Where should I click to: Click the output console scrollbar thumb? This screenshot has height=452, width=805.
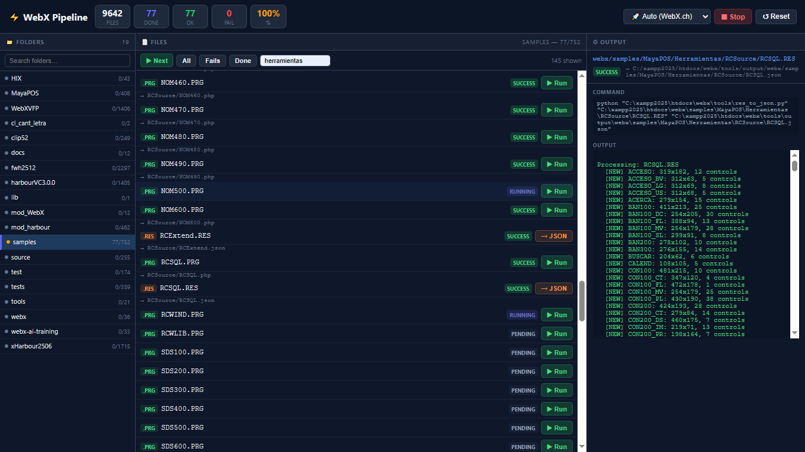coord(794,165)
